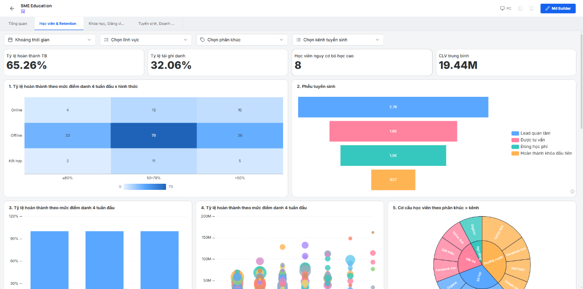
Task: Expand the Chọn kênh tuyển sinh dropdown
Action: click(x=338, y=40)
